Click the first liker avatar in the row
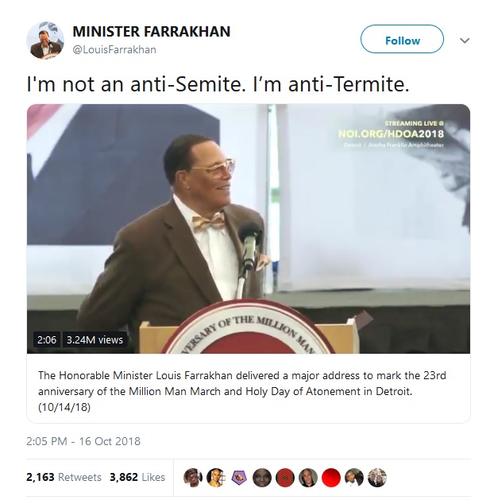 [x=192, y=477]
